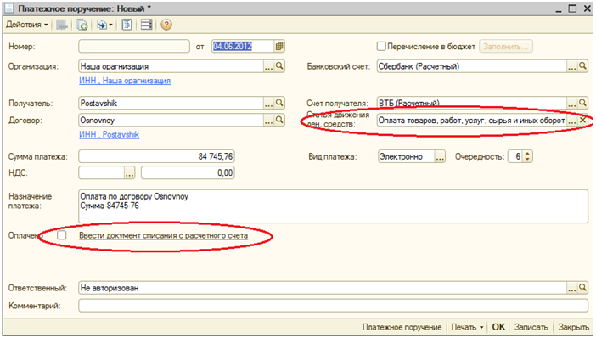Click the НДС rate field
This screenshot has width=596, height=338.
tap(102, 172)
